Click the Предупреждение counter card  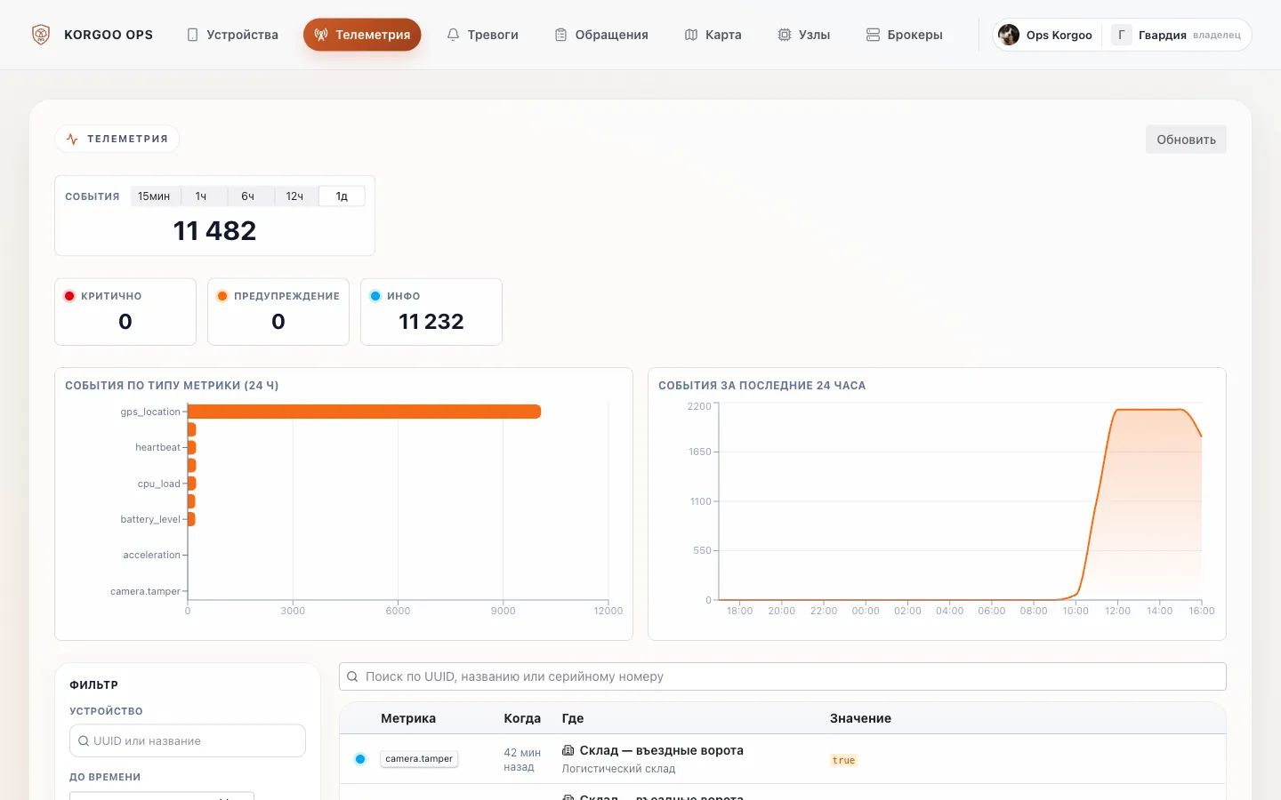tap(278, 312)
